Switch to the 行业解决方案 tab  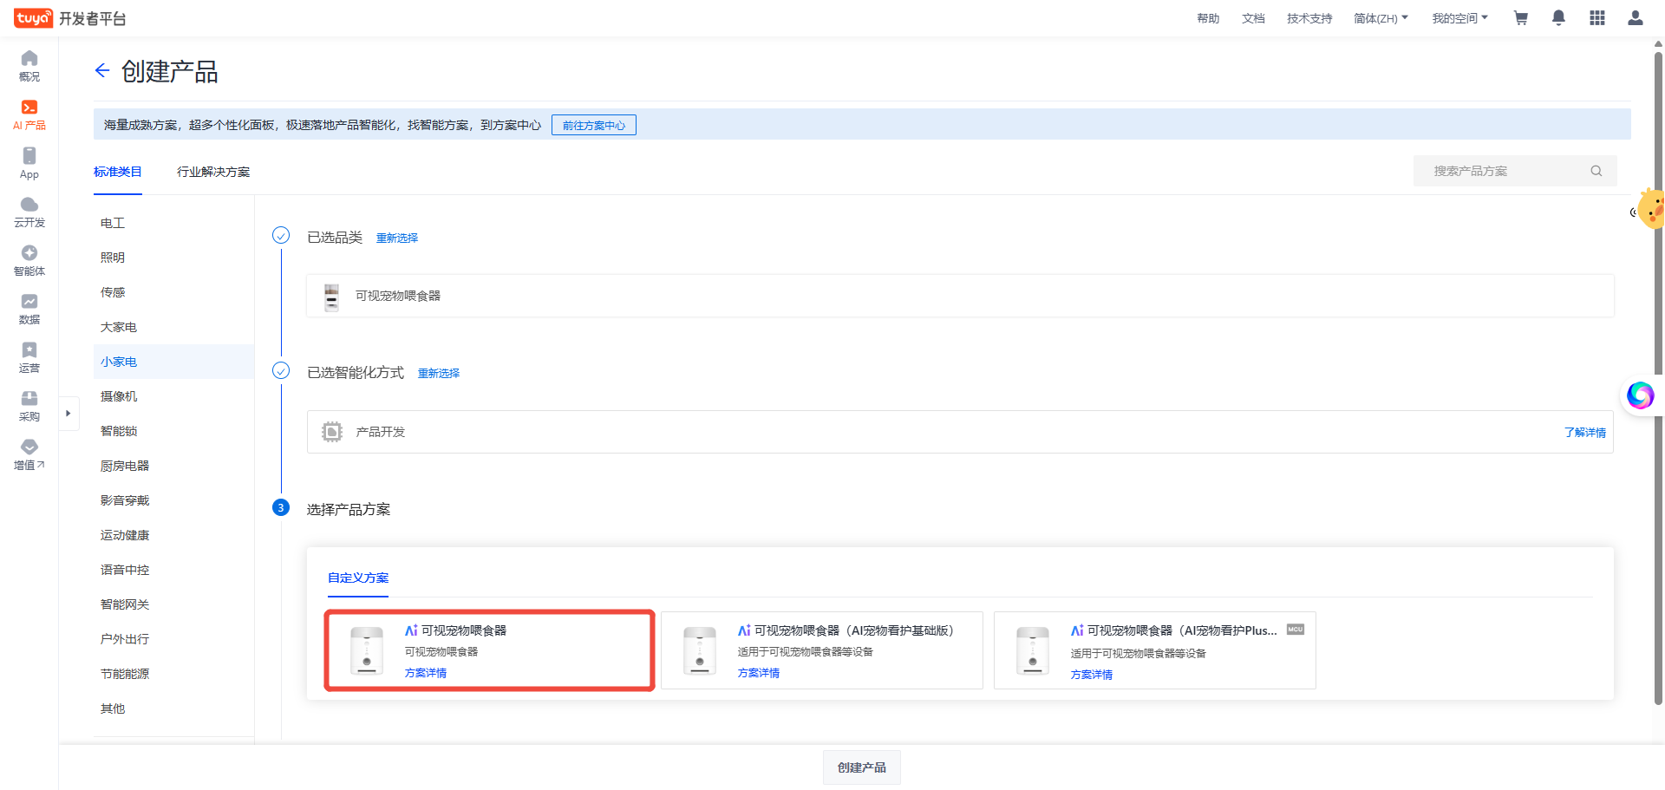(213, 172)
